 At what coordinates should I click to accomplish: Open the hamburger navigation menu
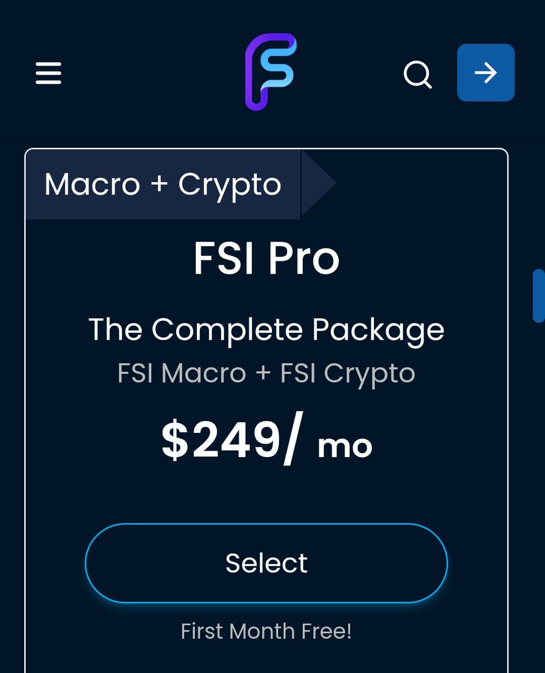pyautogui.click(x=48, y=73)
